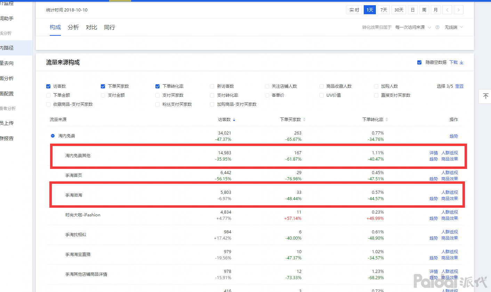Select the 月 granularity button
Image resolution: width=491 pixels, height=292 pixels.
(x=436, y=10)
